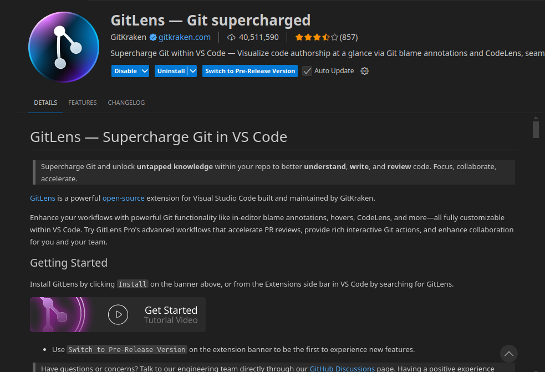Open the gitkraken.com publisher link
Viewport: 545px width, 372px height.
pos(185,37)
